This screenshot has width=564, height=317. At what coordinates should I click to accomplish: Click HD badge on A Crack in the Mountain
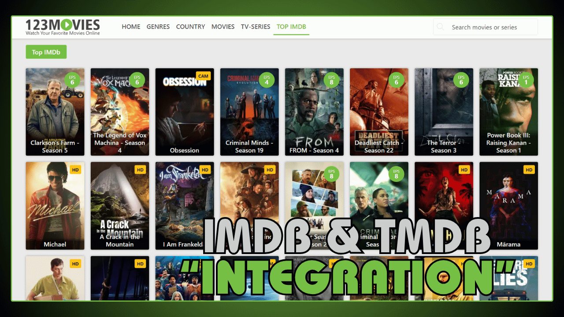[x=140, y=170]
